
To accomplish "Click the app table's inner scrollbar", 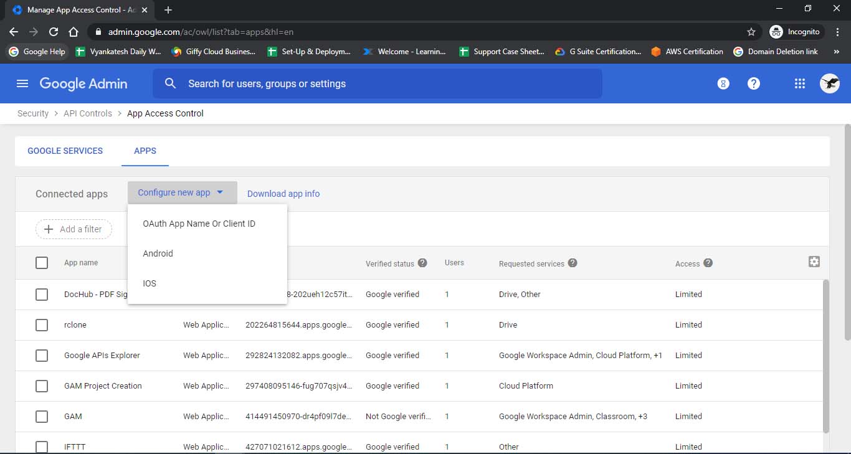I will pos(826,356).
